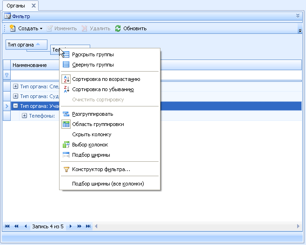Viewport: 306px width, 245px height.
Task: Expand the Фильтр panel with double chevron
Action: click(298, 16)
